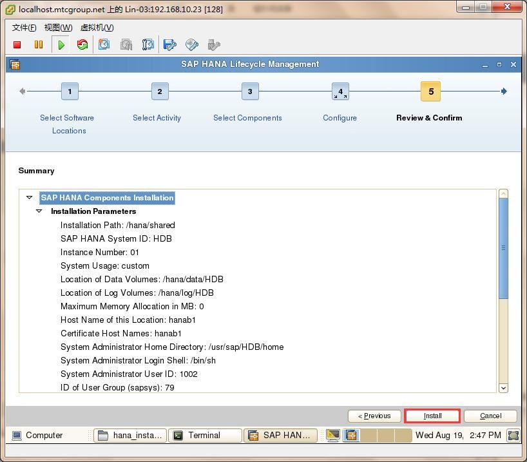
Task: Click 'Certificate Host Names: hanab1' line
Action: point(121,333)
